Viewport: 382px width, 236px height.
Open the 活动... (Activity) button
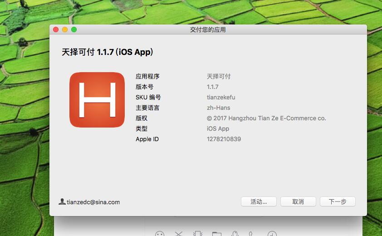coord(259,202)
